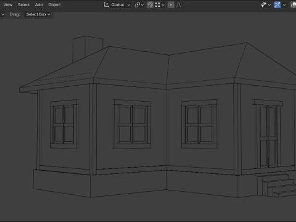296x222 pixels.
Task: Open the Select menu
Action: 23,5
